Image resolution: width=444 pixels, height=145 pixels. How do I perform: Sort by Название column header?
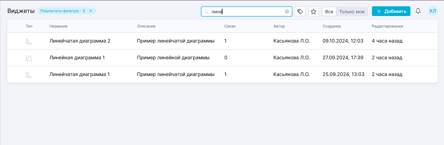tap(58, 26)
